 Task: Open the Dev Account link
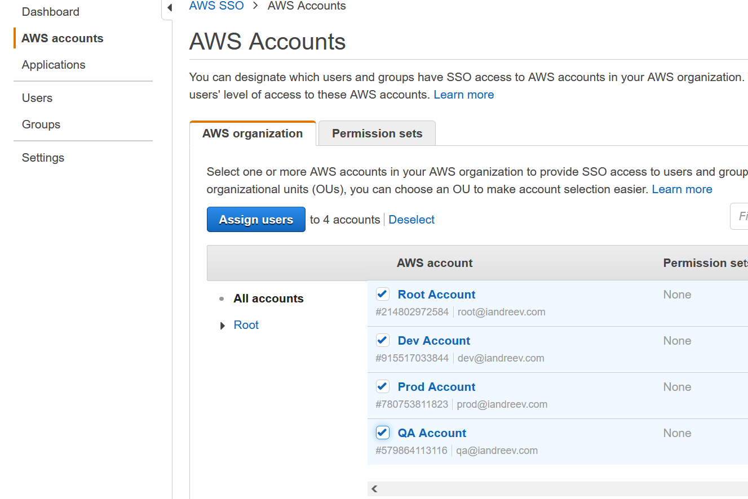[x=433, y=341]
